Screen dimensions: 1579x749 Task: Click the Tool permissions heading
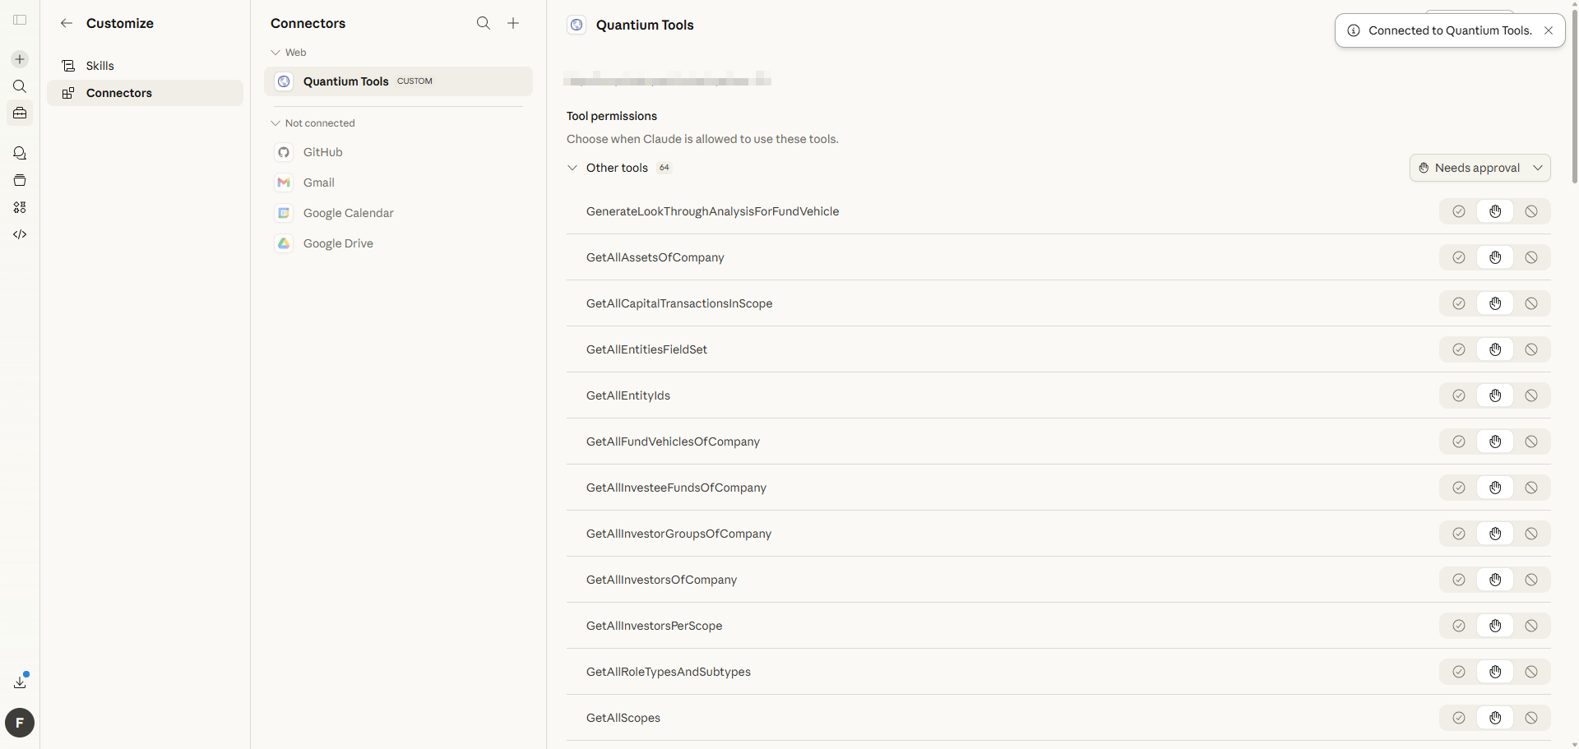[x=612, y=116]
